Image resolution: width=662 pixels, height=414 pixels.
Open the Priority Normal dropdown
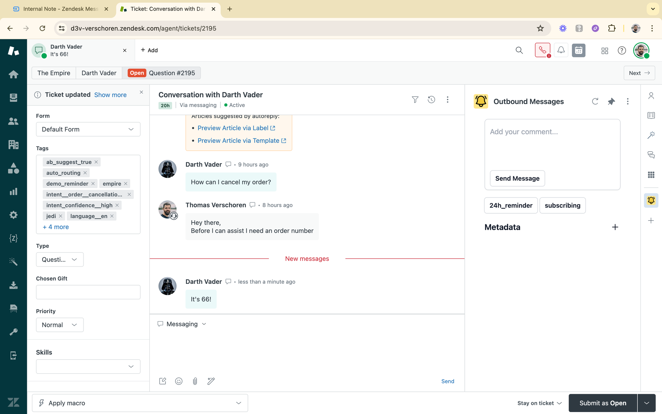click(60, 325)
